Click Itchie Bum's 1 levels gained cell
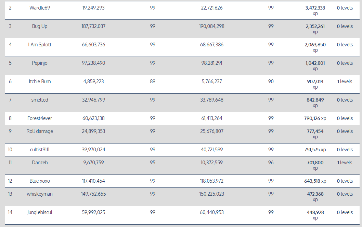The height and width of the screenshot is (227, 362). (x=345, y=81)
